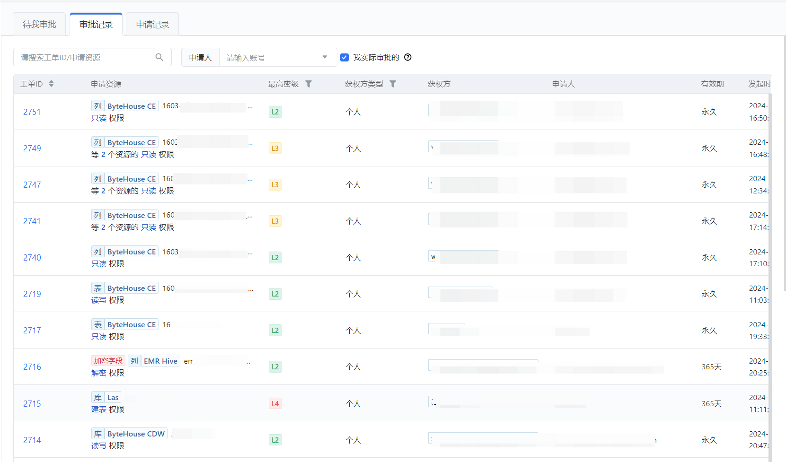Screen dimensions: 786x462
Task: Click the L4 level badge in row 2715
Action: (x=275, y=404)
